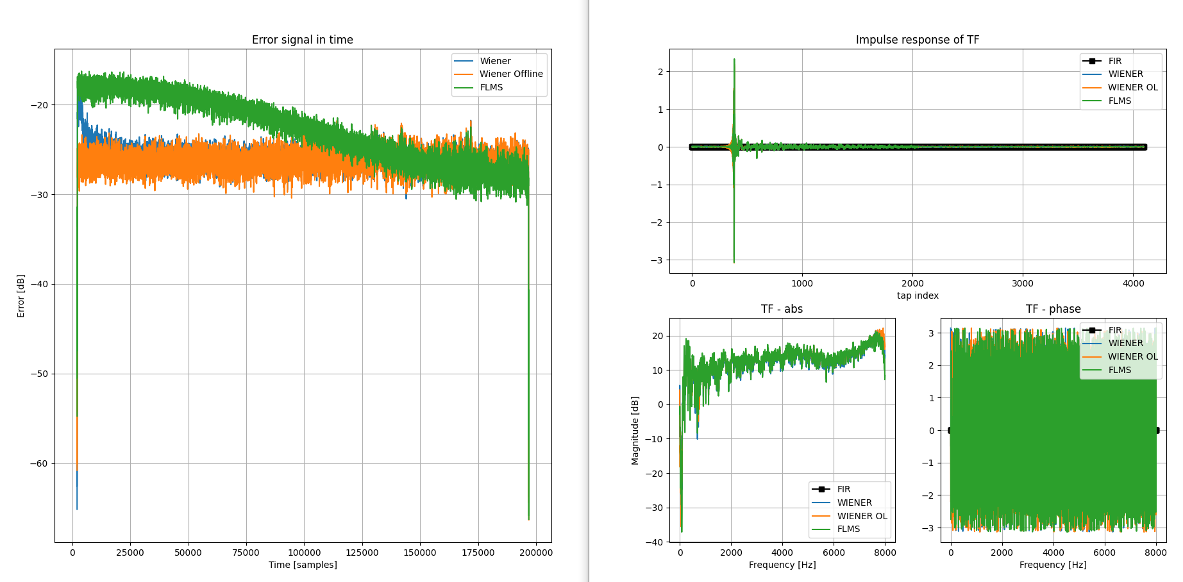
Task: Select 'FLMS' legend entry in TF - abs plot
Action: [x=848, y=529]
